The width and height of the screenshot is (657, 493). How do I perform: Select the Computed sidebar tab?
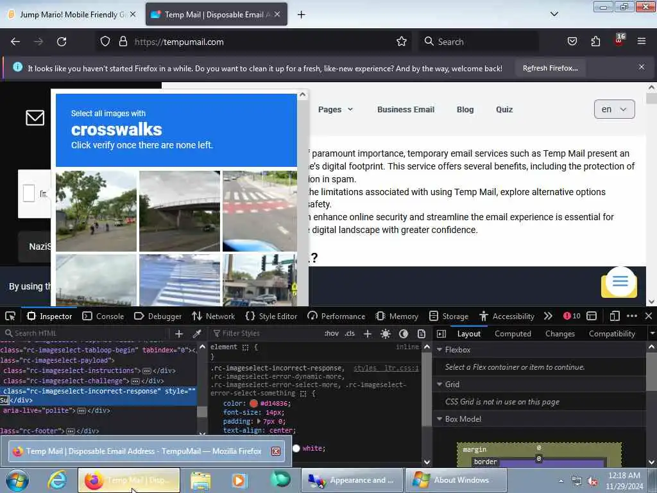[x=513, y=334]
